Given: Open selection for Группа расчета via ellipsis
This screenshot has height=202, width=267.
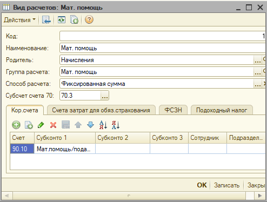Looking at the screenshot, I should click(x=258, y=72).
